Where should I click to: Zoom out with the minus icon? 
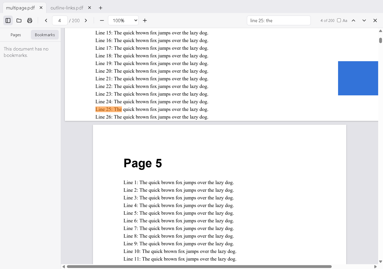(x=102, y=20)
